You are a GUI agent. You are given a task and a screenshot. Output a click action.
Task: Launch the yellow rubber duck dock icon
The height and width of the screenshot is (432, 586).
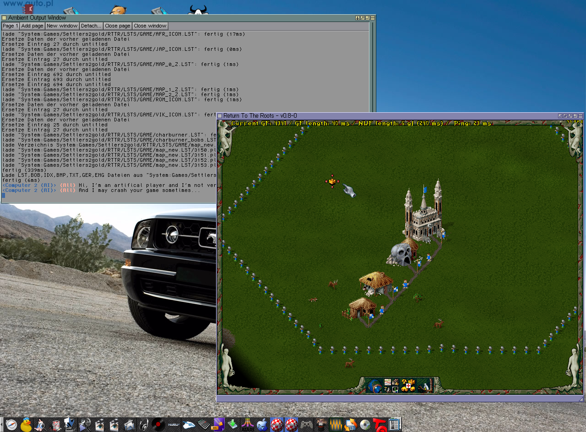coord(26,424)
